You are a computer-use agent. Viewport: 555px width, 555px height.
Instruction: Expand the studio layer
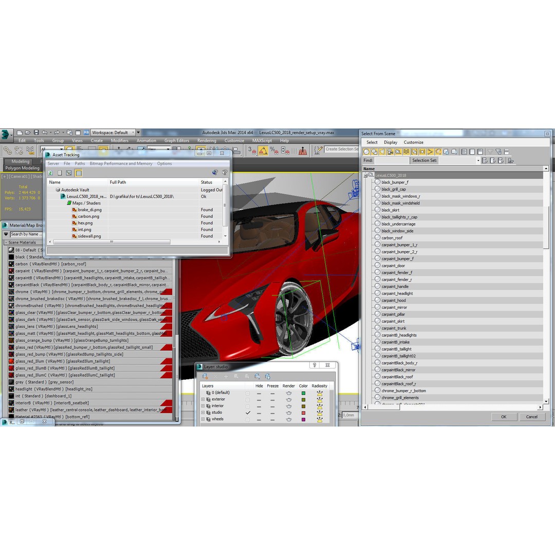pyautogui.click(x=203, y=413)
